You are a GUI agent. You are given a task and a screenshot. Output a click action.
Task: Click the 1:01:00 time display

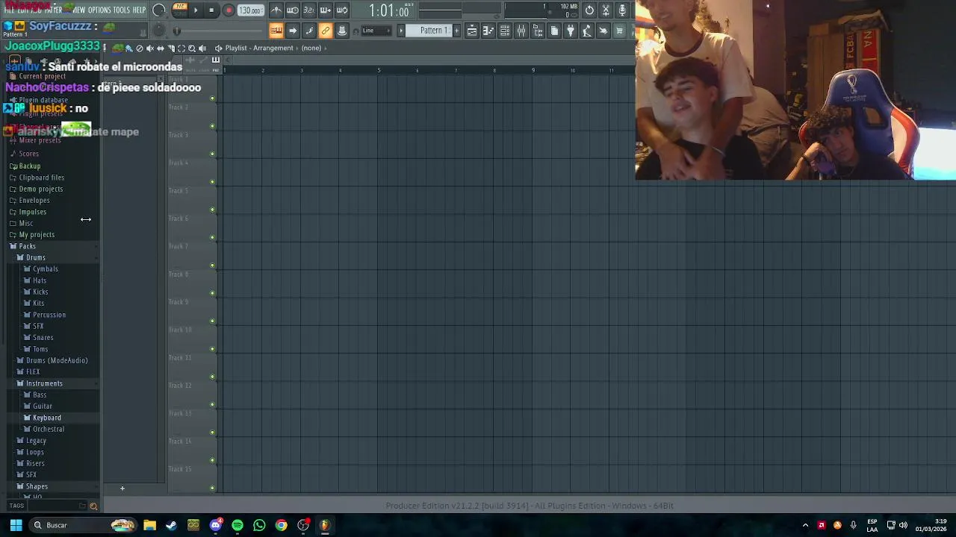pyautogui.click(x=389, y=10)
